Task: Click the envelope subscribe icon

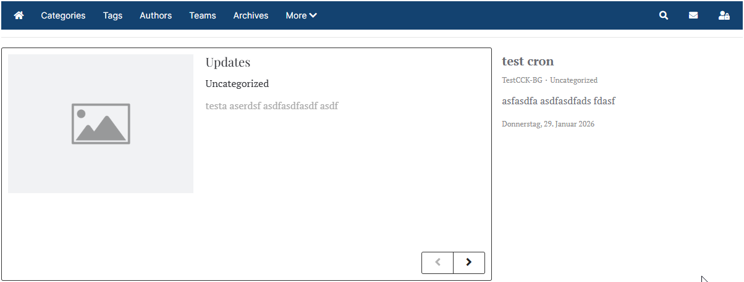Action: tap(693, 15)
